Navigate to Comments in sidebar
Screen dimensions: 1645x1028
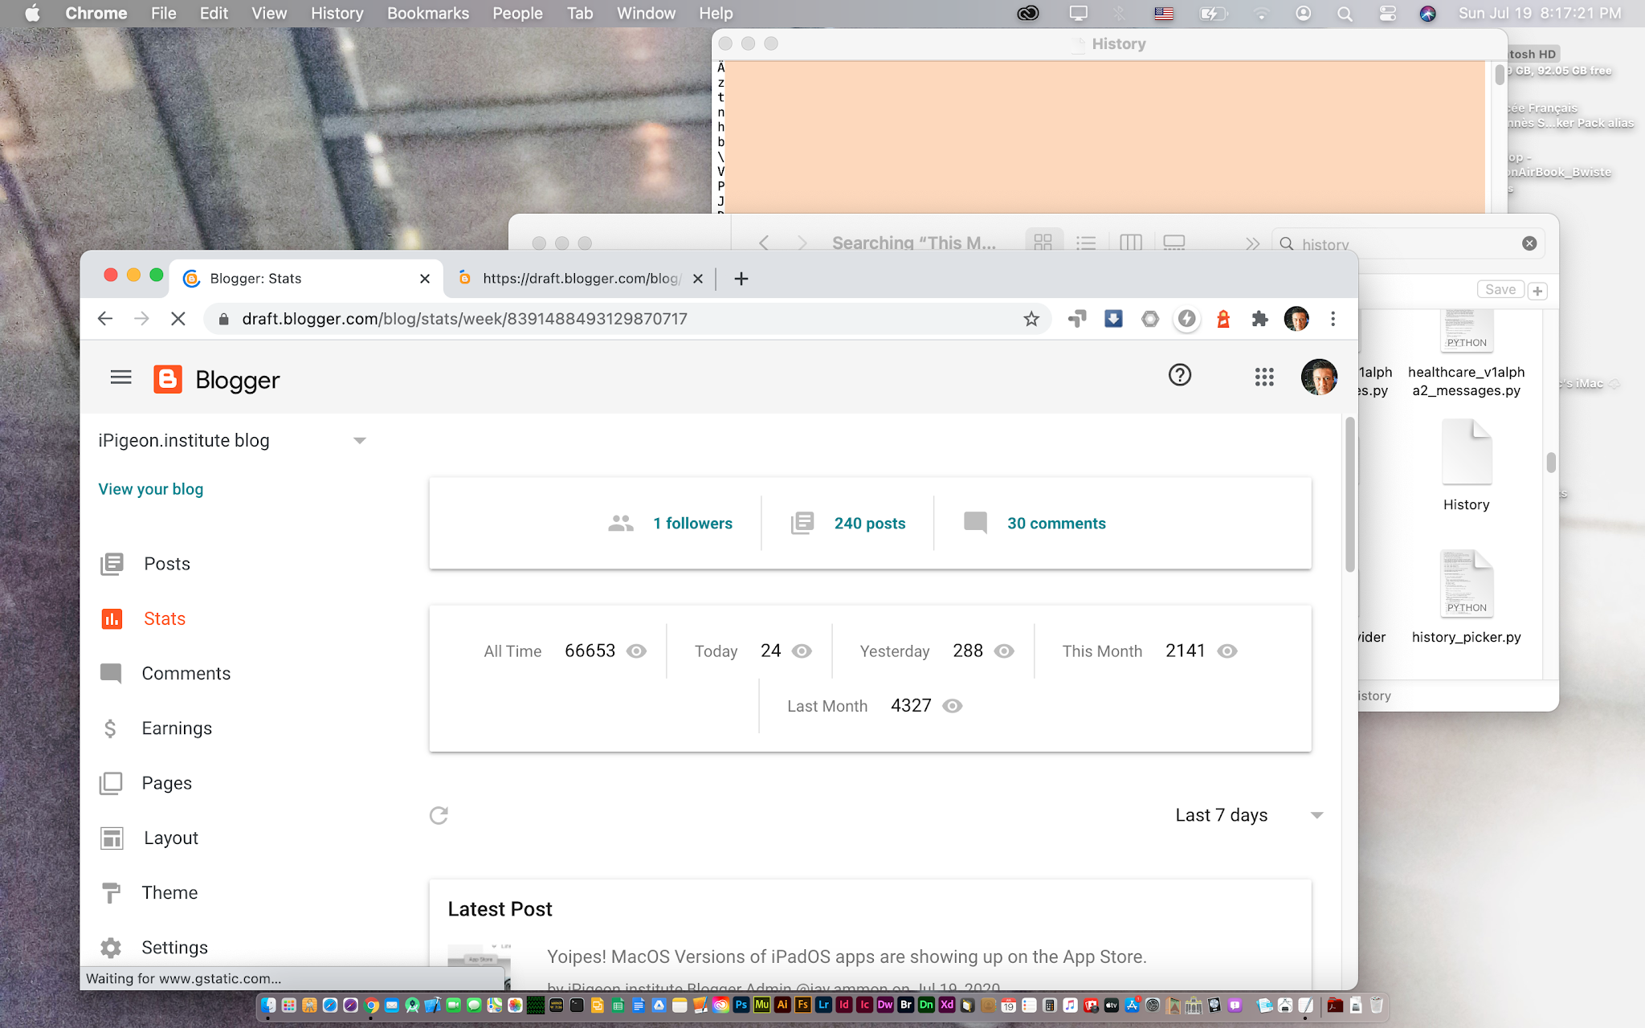click(x=186, y=673)
